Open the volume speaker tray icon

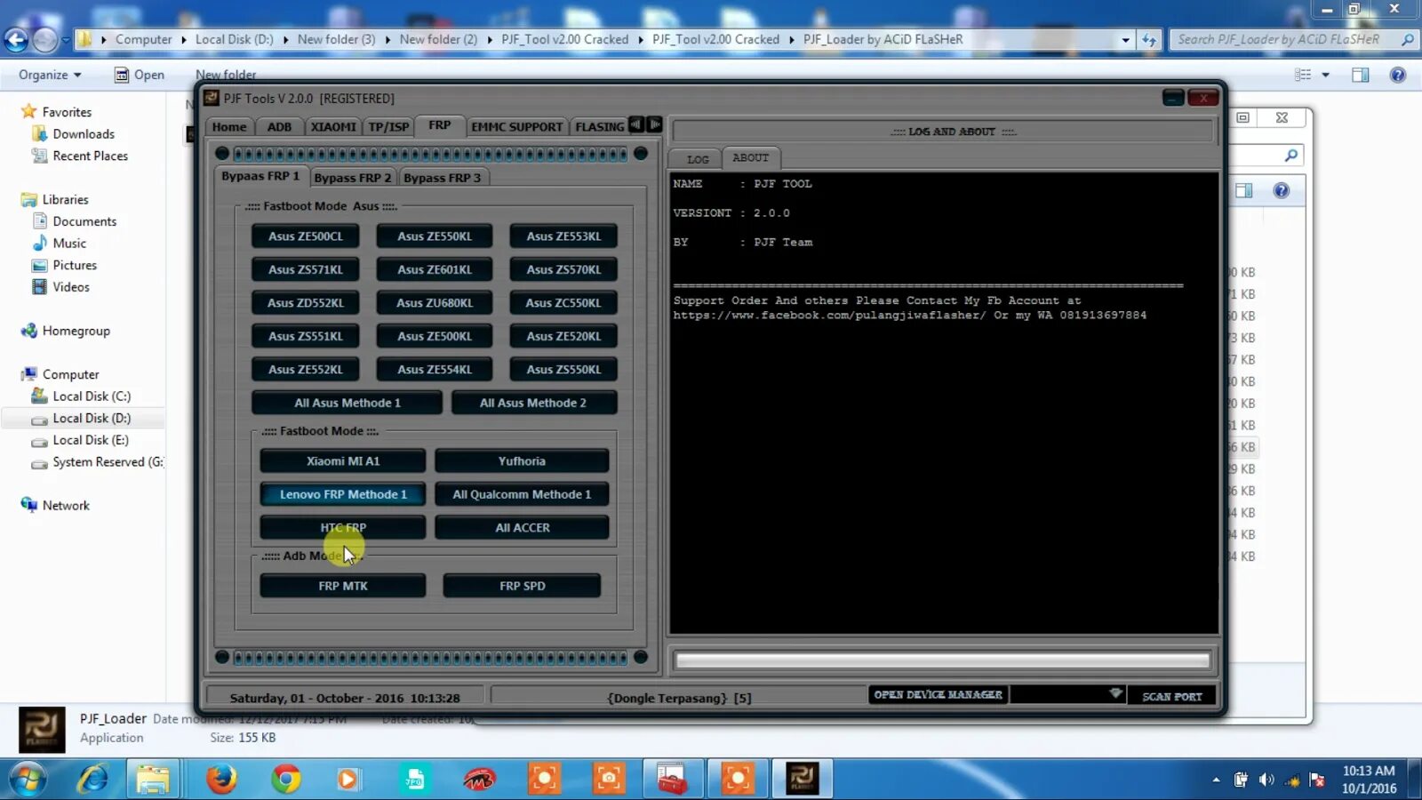[x=1266, y=780]
